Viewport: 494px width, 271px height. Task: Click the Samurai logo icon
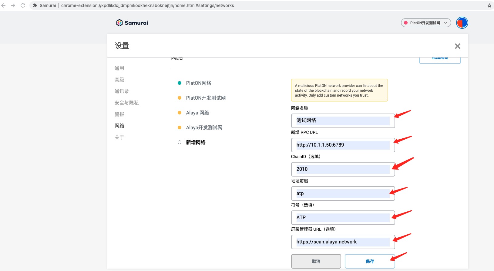click(119, 23)
